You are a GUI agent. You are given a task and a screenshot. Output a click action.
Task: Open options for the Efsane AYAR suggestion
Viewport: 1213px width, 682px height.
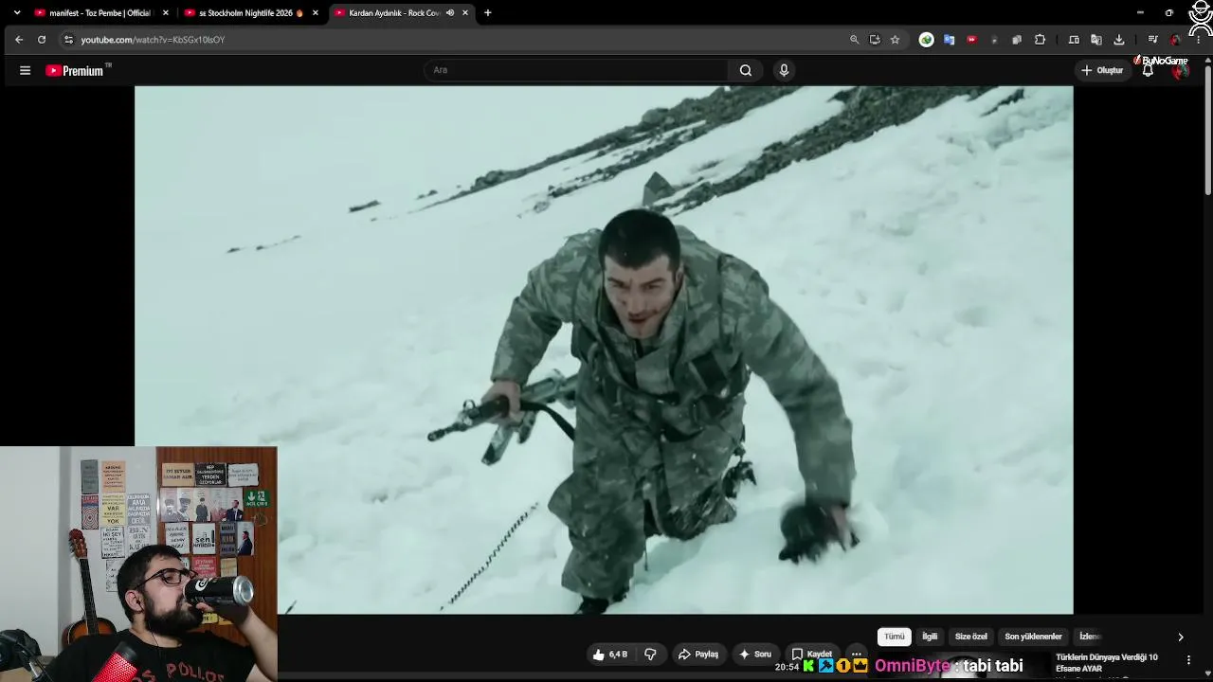click(1188, 660)
